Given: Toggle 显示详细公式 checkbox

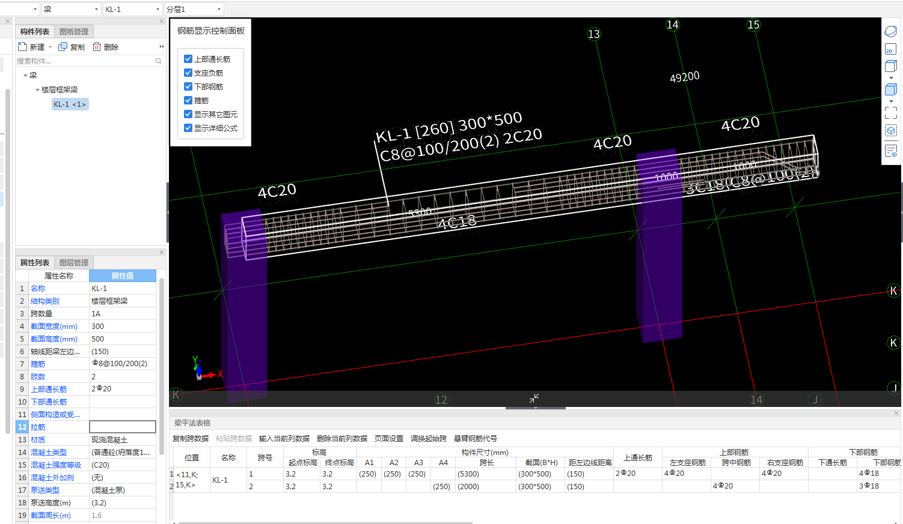Looking at the screenshot, I should 188,128.
